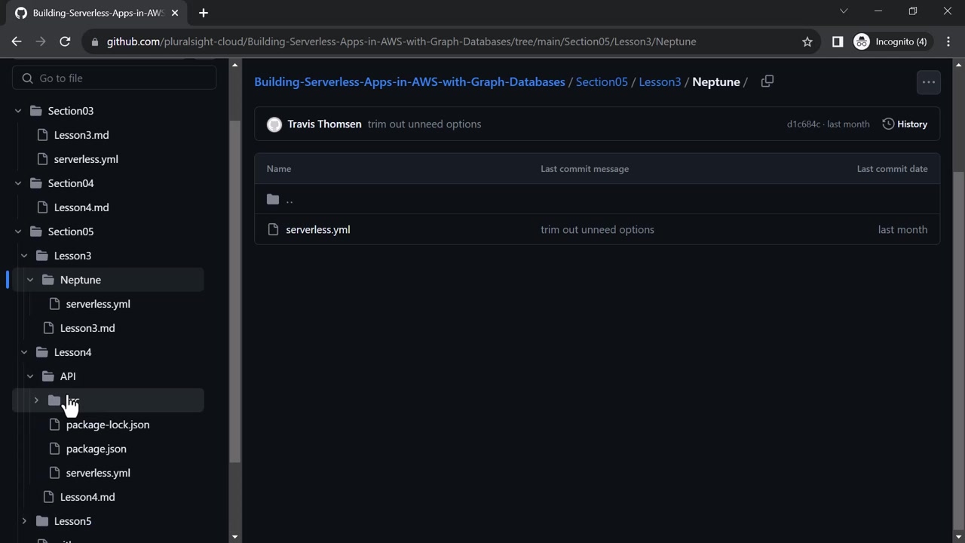Click the Last commit message column header
Image resolution: width=965 pixels, height=543 pixels.
click(x=584, y=169)
